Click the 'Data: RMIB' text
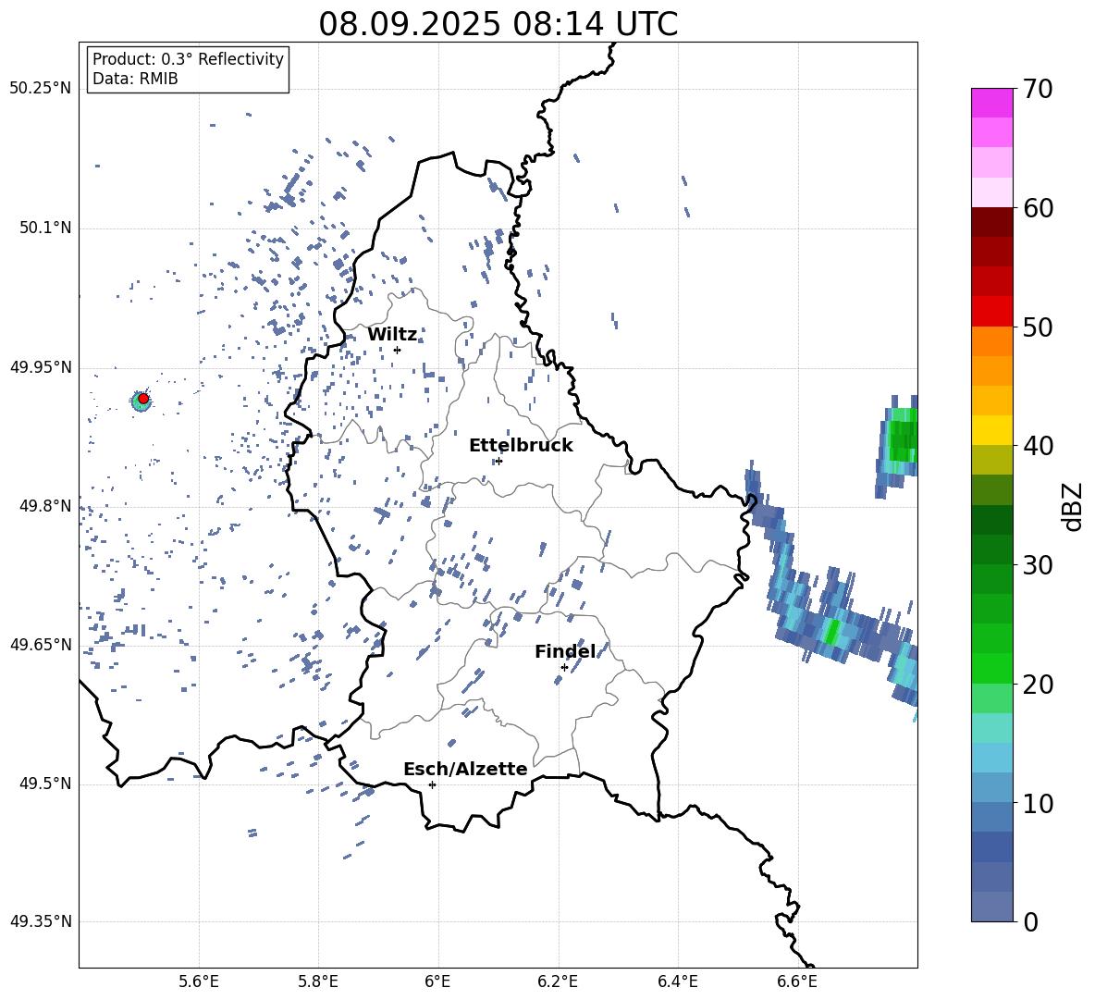This screenshot has height=1000, width=1095. pos(135,79)
